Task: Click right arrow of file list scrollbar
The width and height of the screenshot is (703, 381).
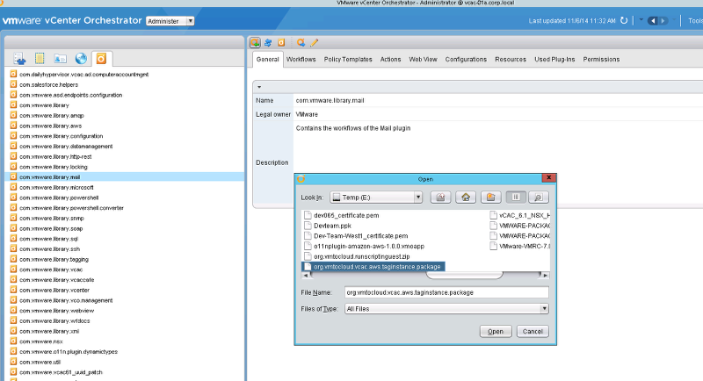Action: (x=545, y=275)
